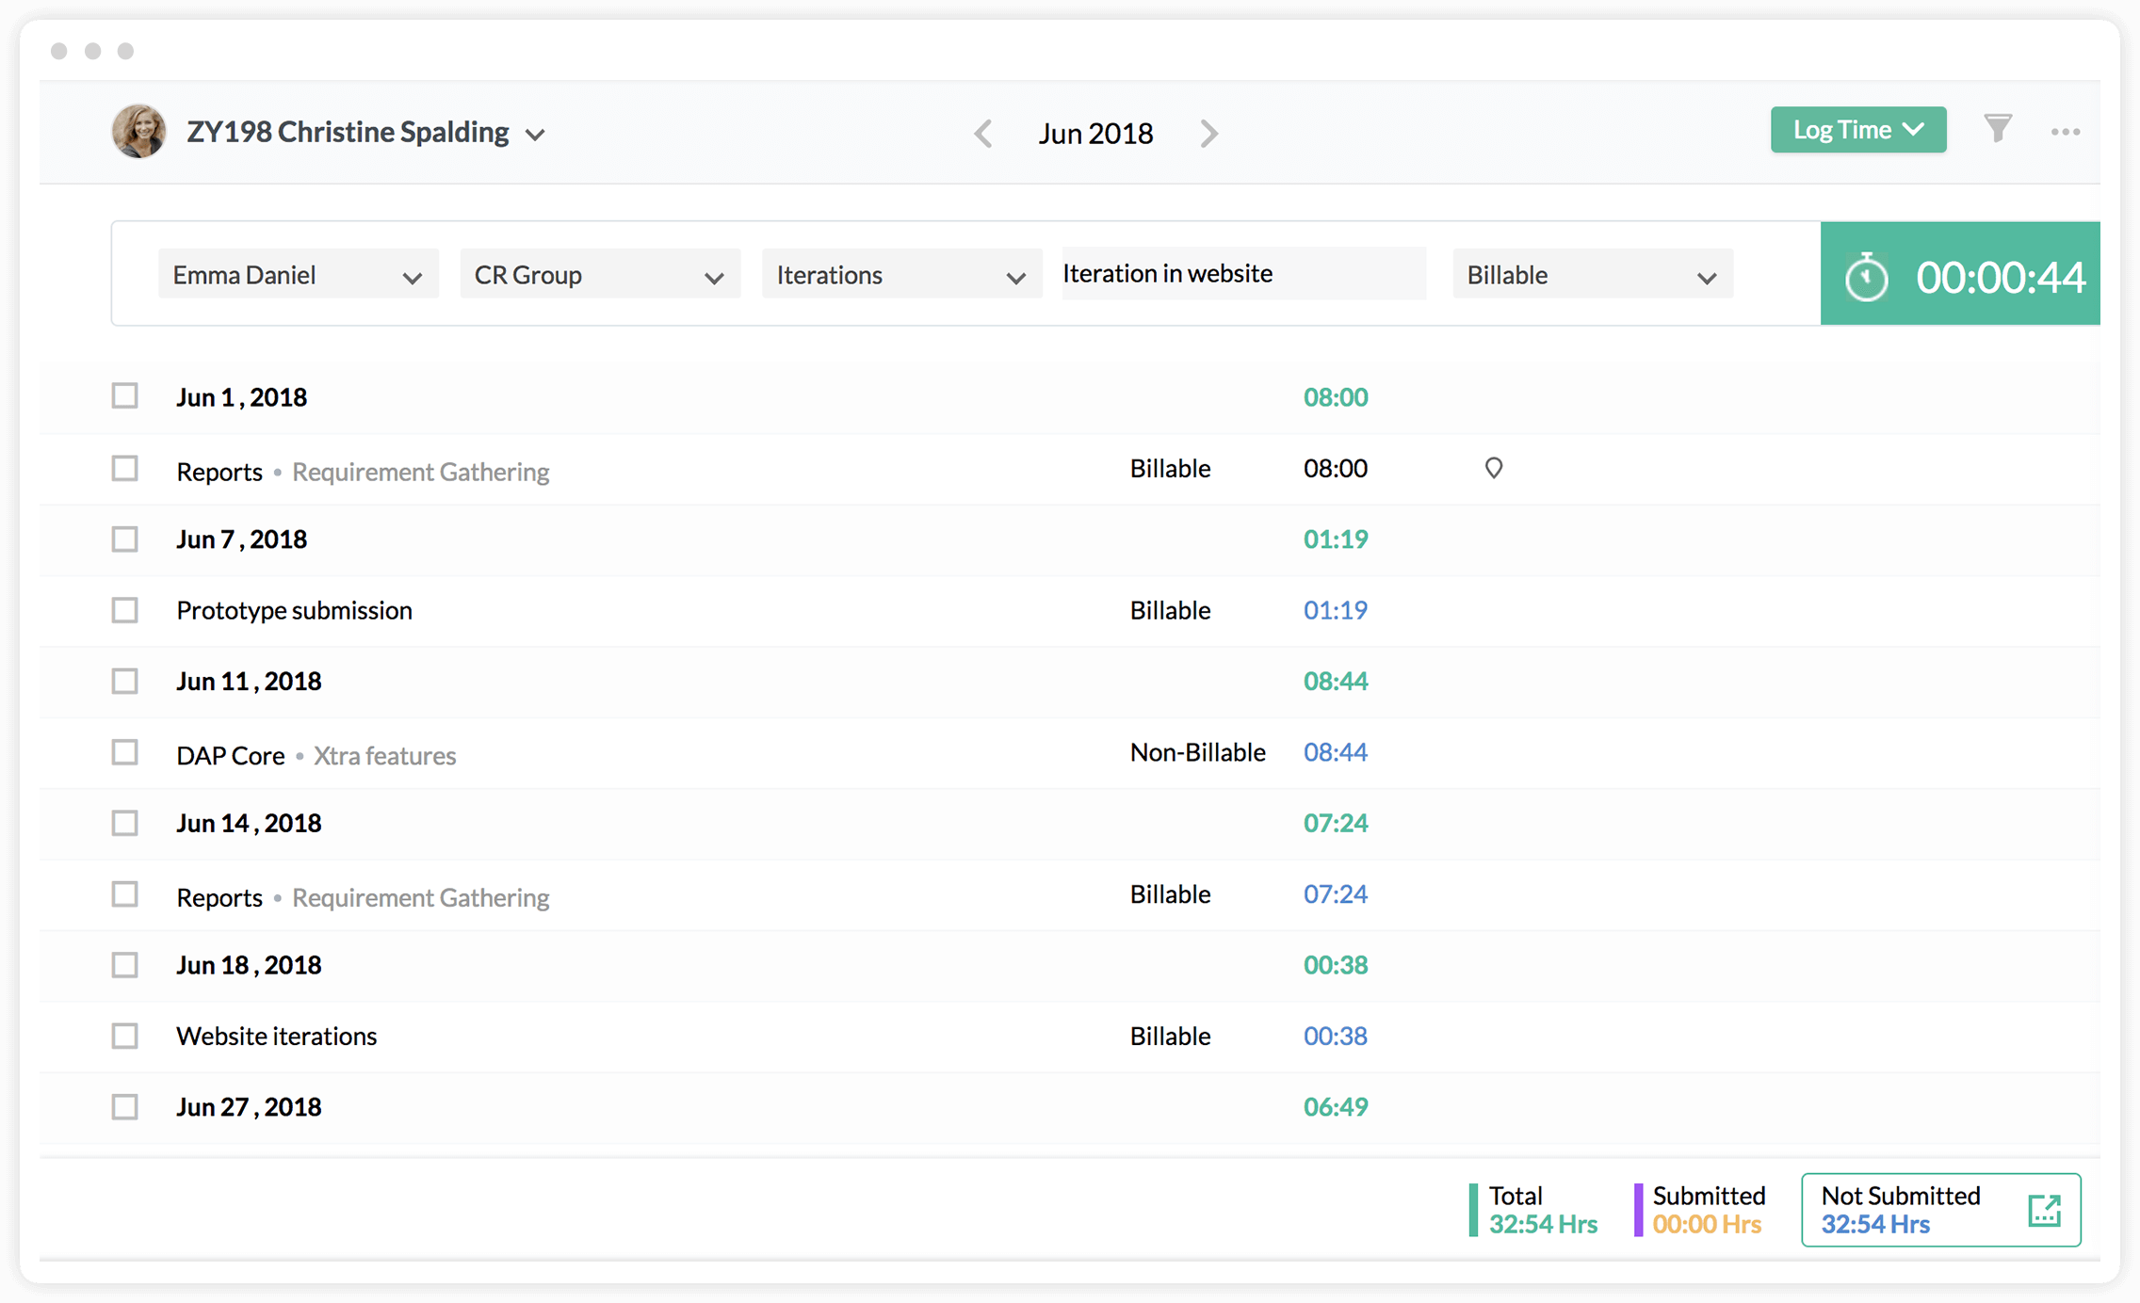Click Christine Spalding's profile avatar
This screenshot has height=1303, width=2140.
click(x=138, y=131)
